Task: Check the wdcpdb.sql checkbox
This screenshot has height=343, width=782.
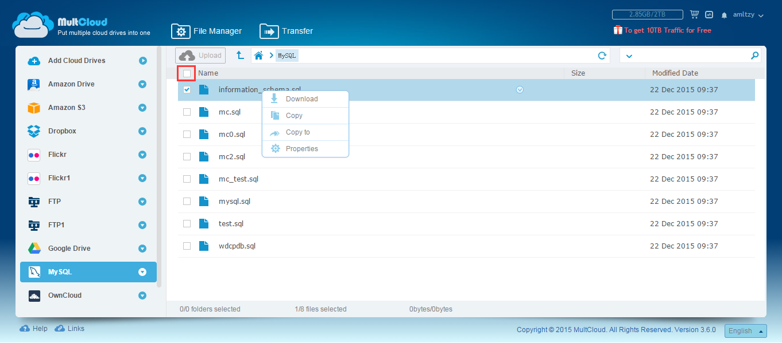Action: coord(187,246)
